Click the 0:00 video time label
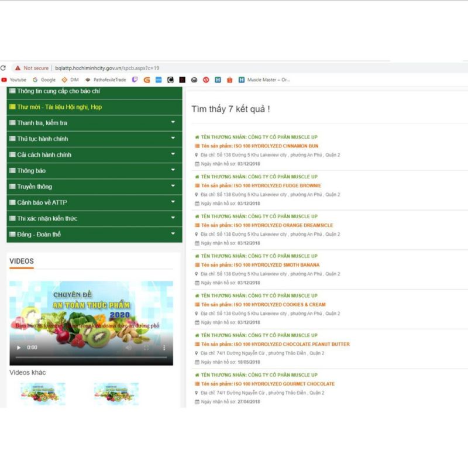The height and width of the screenshot is (468, 468). point(32,347)
